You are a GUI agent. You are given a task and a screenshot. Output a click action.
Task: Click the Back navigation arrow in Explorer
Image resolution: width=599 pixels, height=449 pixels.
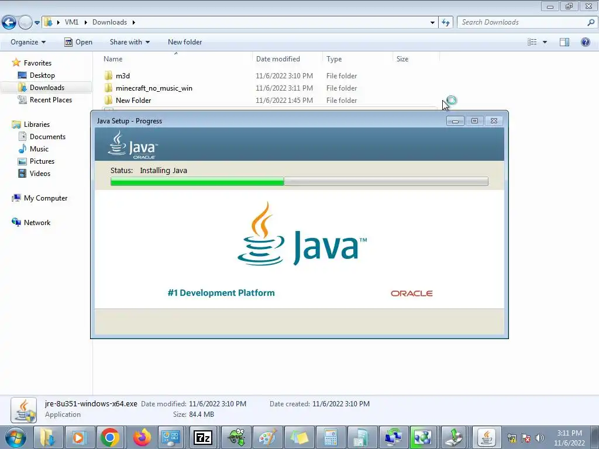(9, 23)
